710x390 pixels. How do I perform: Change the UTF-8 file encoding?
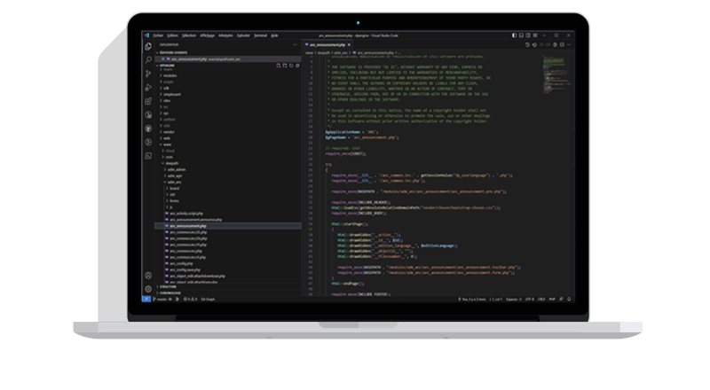tap(530, 299)
